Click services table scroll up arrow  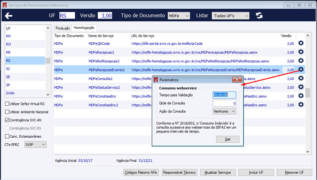[308, 36]
